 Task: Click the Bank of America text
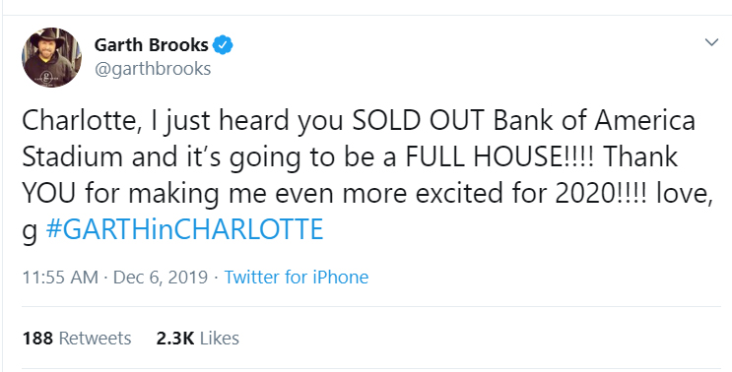point(594,121)
